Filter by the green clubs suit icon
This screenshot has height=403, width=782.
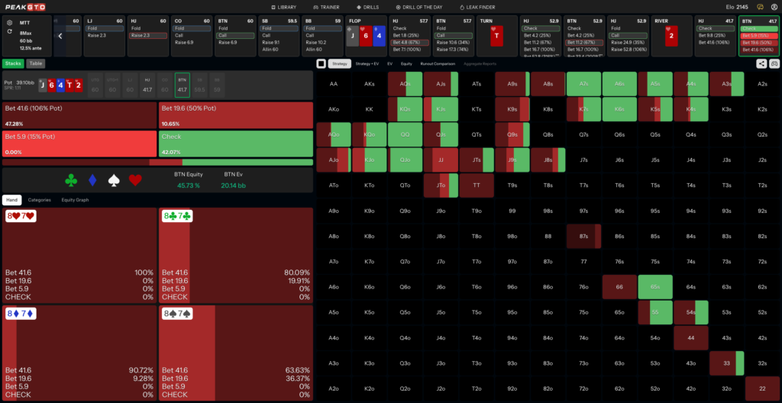[71, 180]
